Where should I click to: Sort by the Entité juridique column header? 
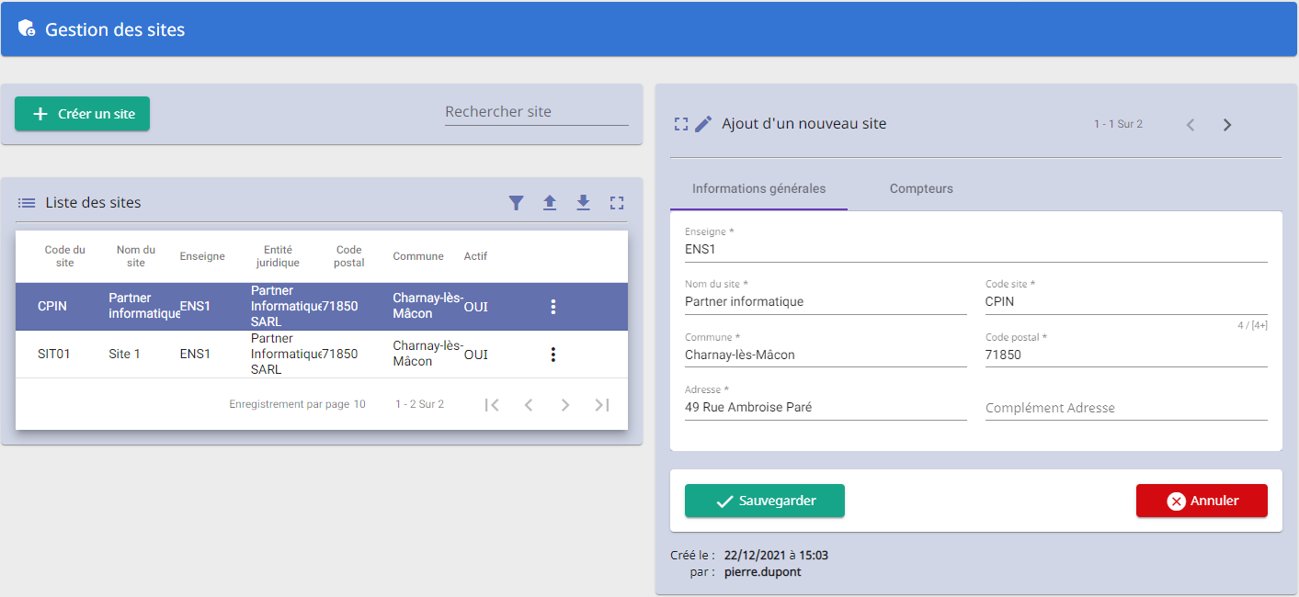278,256
